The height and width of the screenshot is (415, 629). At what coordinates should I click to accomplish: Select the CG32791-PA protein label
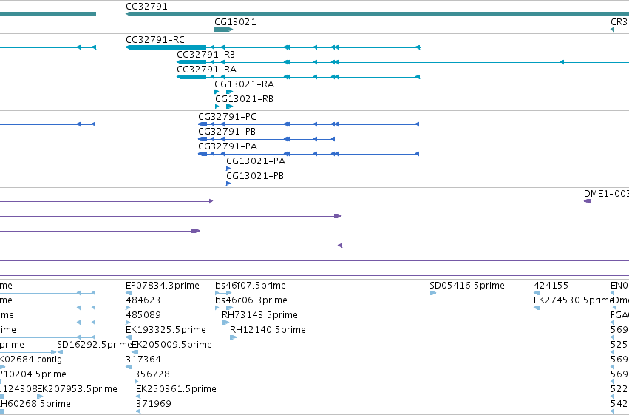click(x=228, y=146)
